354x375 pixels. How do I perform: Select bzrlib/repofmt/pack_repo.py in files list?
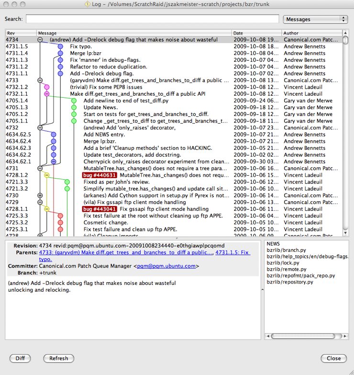pos(301,275)
